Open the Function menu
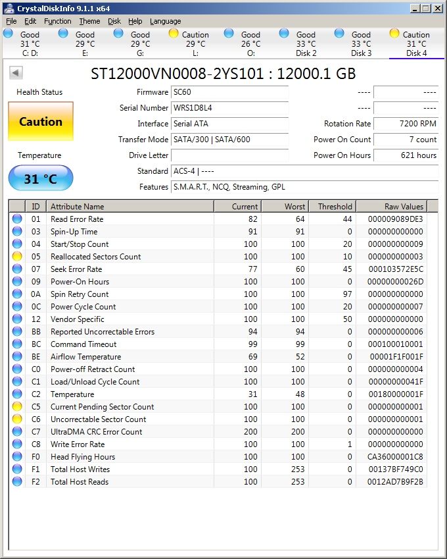The width and height of the screenshot is (447, 559). pos(58,21)
